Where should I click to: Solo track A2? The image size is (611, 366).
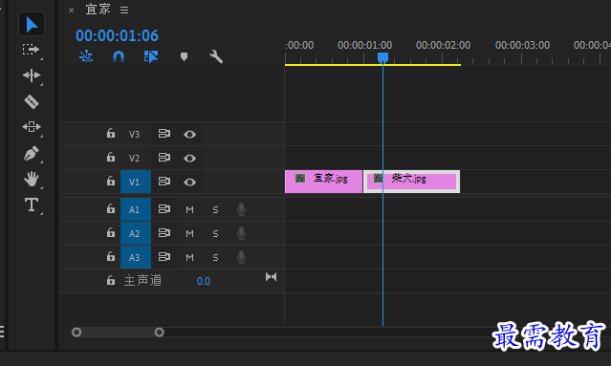pos(215,233)
